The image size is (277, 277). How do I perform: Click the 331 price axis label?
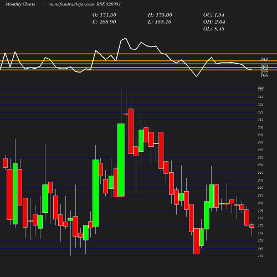(260, 105)
